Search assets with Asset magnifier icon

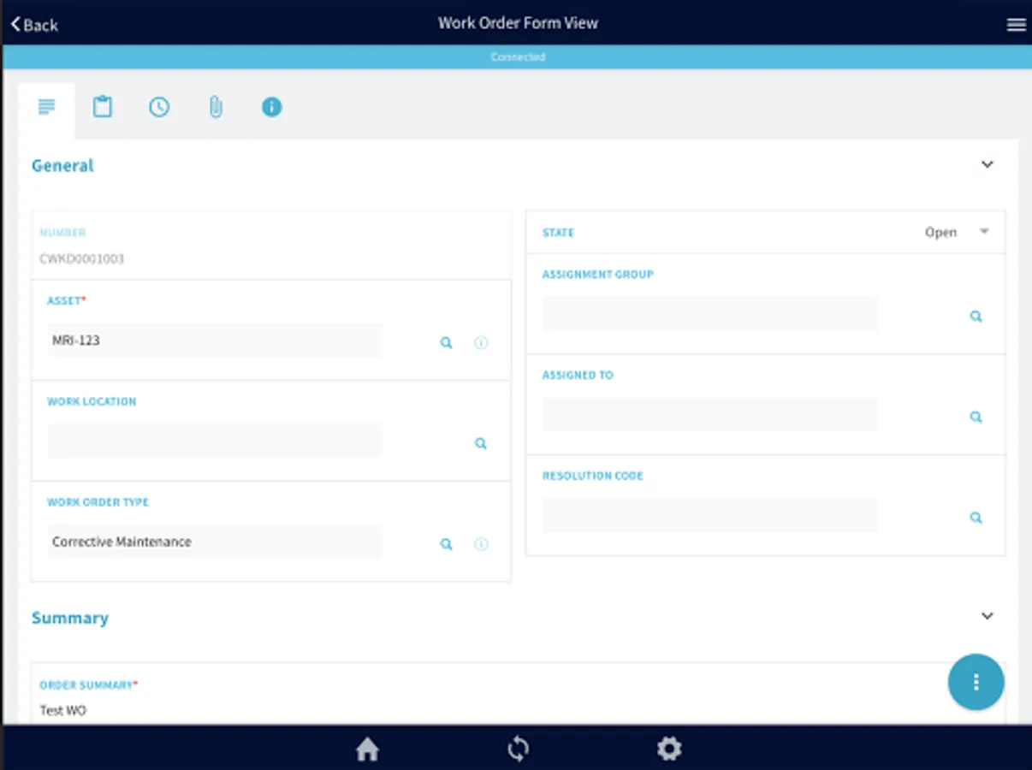[446, 342]
